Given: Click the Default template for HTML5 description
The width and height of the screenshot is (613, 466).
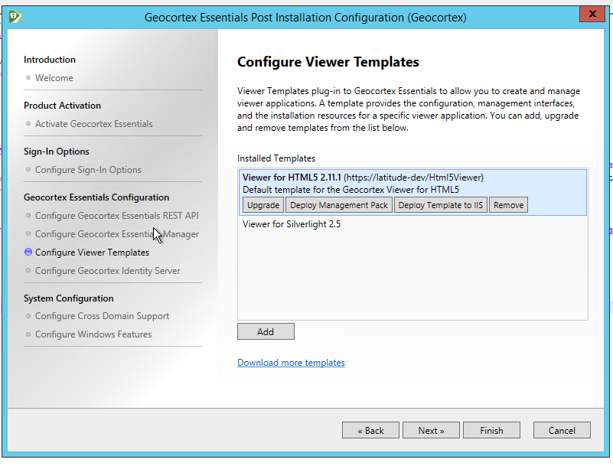Looking at the screenshot, I should tap(351, 190).
